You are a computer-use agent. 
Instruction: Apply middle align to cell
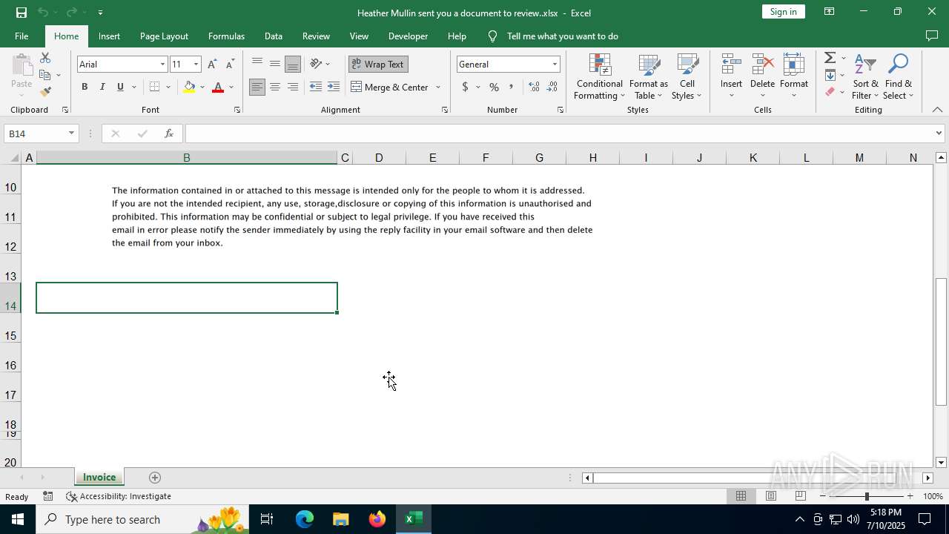point(275,64)
